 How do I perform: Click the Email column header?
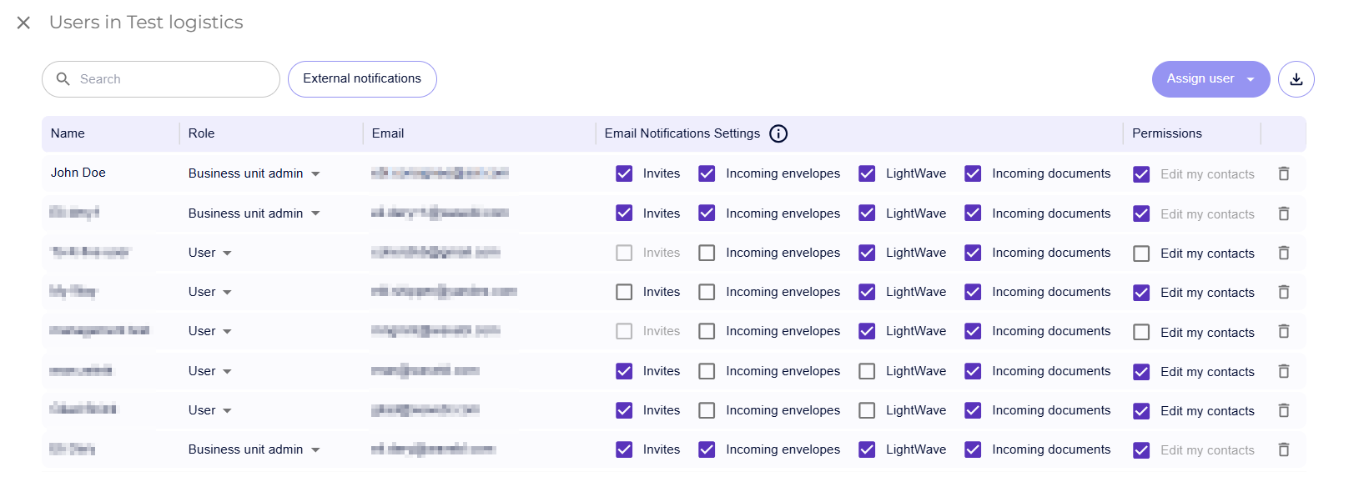pos(388,133)
